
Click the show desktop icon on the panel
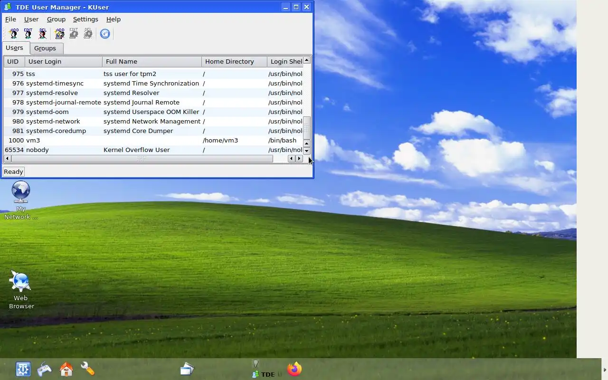pos(187,369)
